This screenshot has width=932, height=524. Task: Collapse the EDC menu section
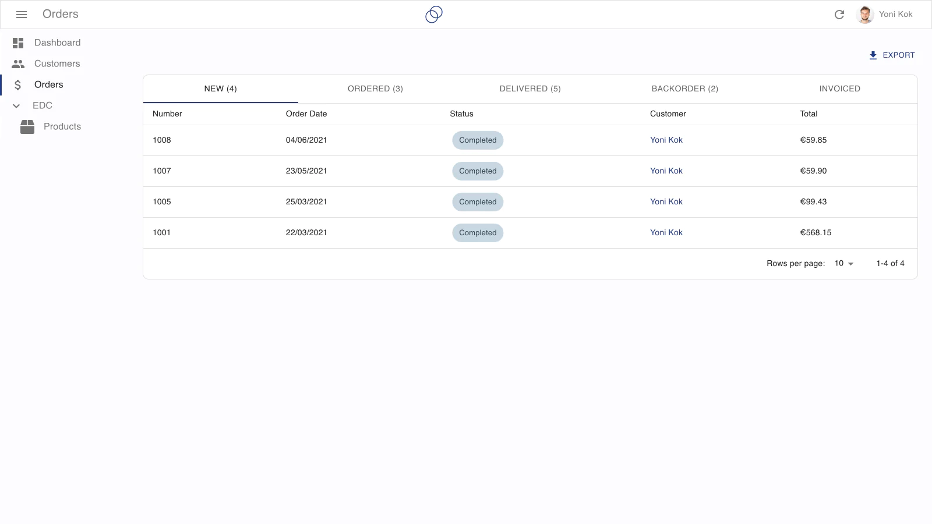(x=17, y=106)
